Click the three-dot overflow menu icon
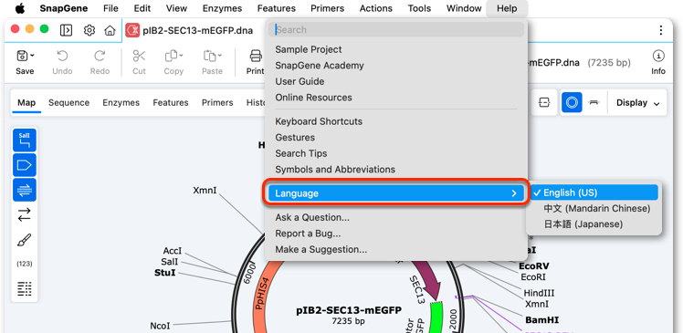Image resolution: width=683 pixels, height=333 pixels. pos(661,30)
